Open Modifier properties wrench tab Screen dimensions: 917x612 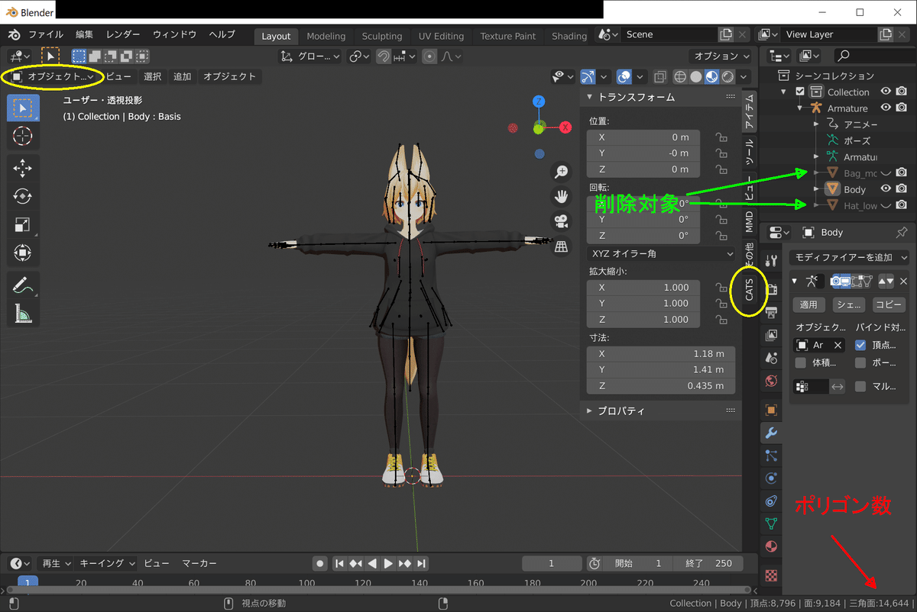click(772, 433)
